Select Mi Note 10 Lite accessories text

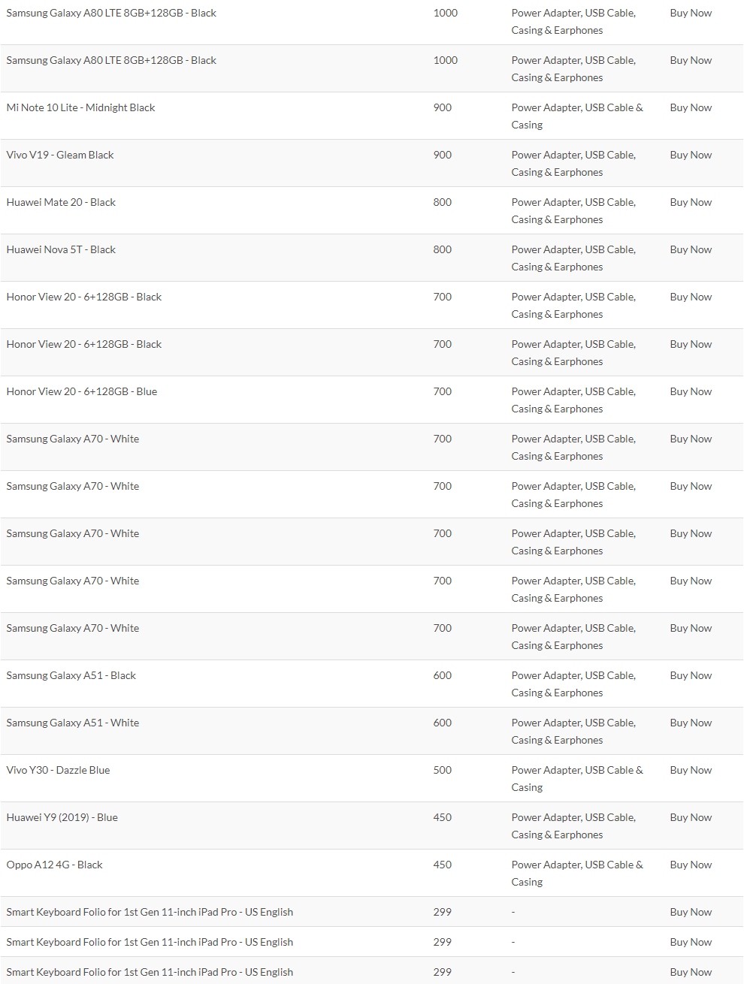tap(576, 116)
